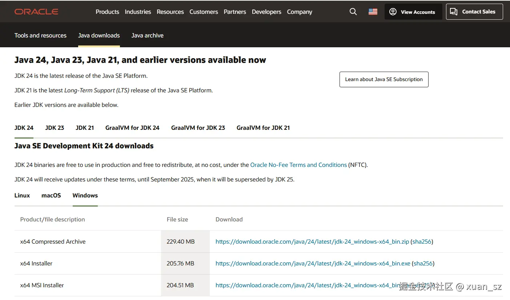Select the Windows tab
The width and height of the screenshot is (510, 300).
[x=85, y=195]
